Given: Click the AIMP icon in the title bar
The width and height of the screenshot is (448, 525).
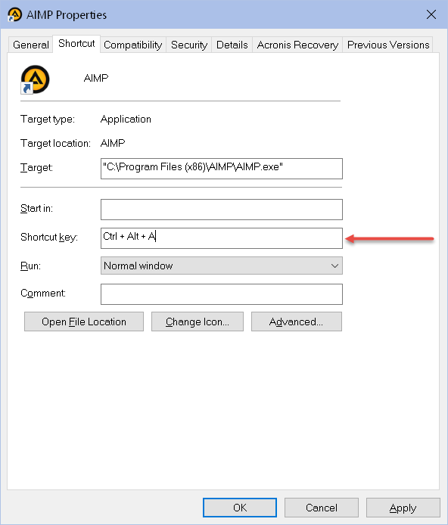Looking at the screenshot, I should 14,14.
